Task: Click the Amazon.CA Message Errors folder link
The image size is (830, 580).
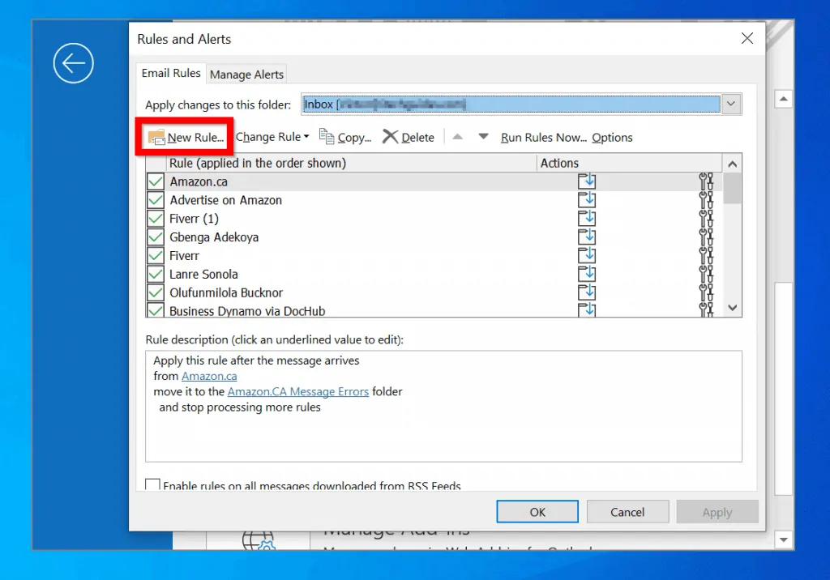Action: [x=297, y=391]
